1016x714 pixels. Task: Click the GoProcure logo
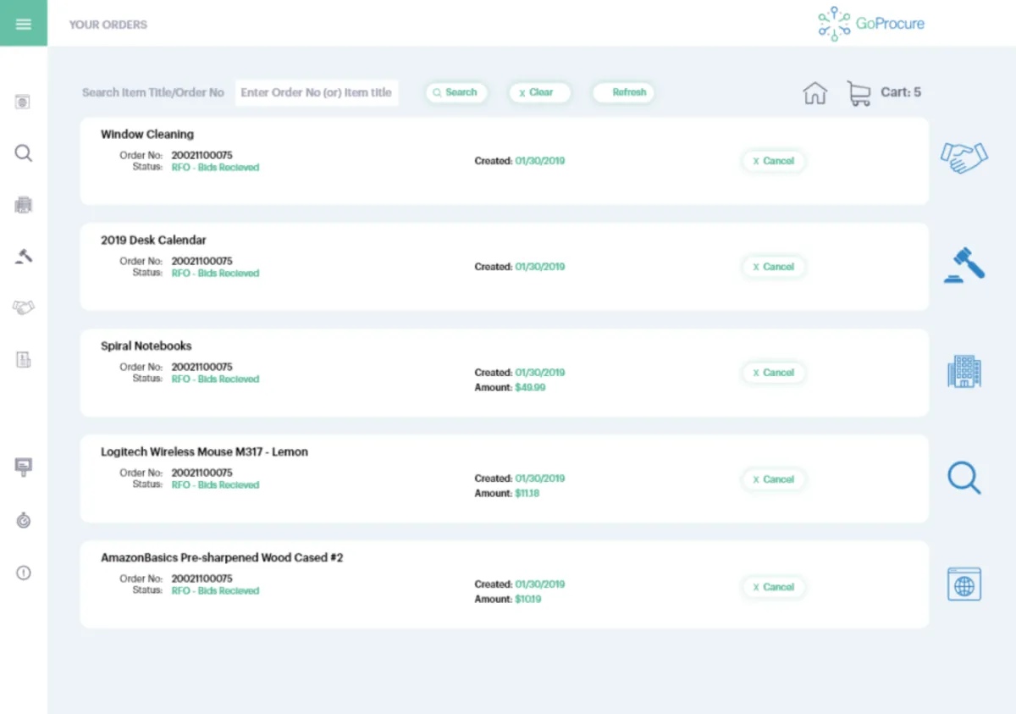(871, 24)
